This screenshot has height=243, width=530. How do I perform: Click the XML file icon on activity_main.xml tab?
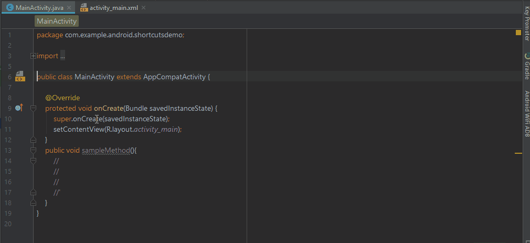[x=83, y=8]
